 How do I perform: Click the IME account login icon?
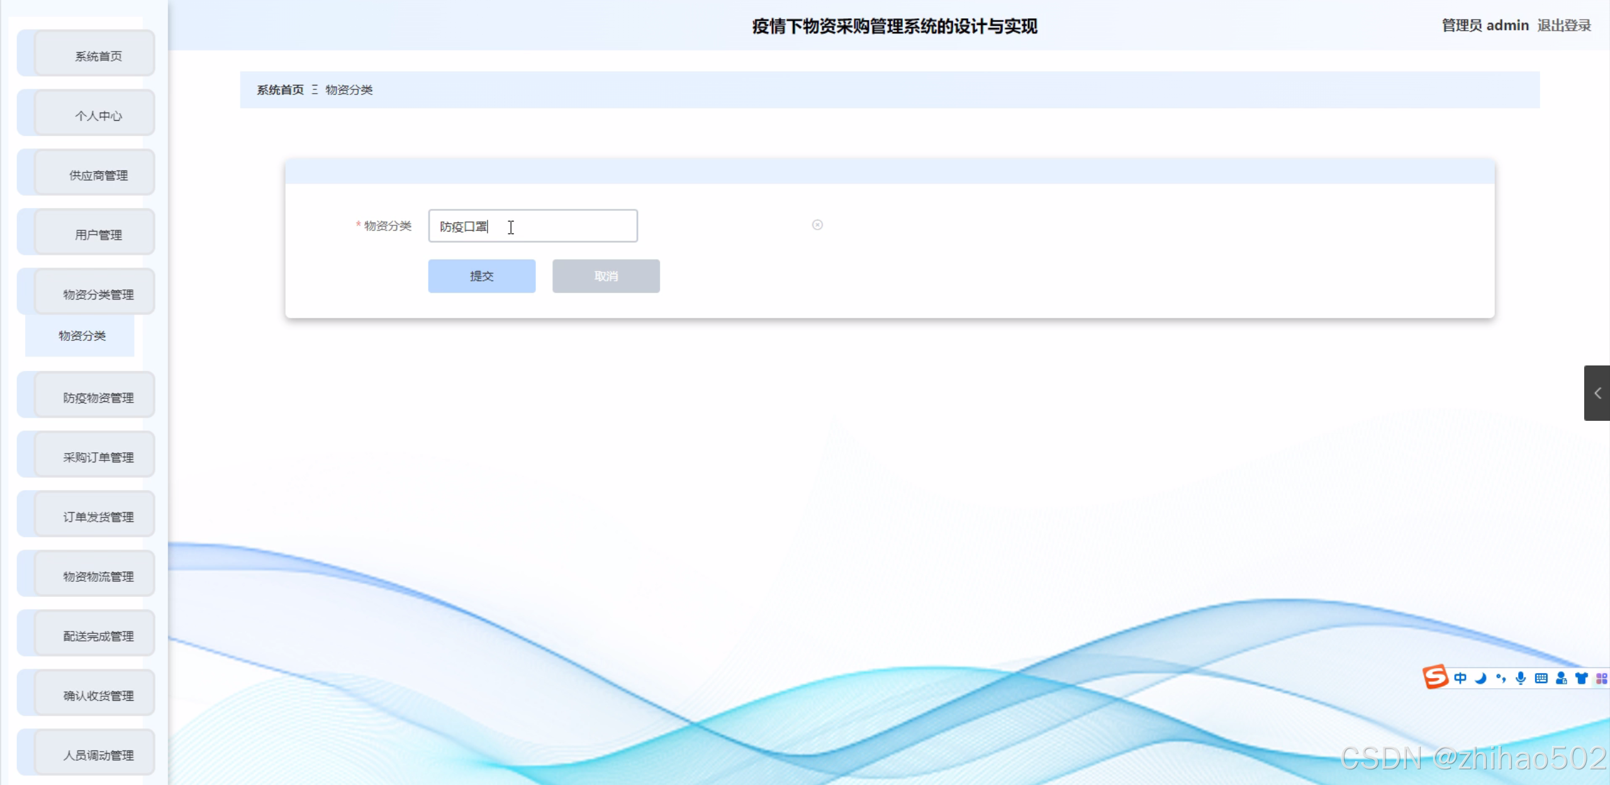click(x=1561, y=677)
